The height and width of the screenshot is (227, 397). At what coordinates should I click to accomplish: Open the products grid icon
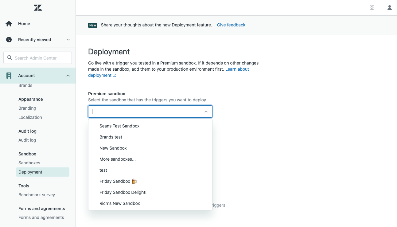click(x=372, y=8)
